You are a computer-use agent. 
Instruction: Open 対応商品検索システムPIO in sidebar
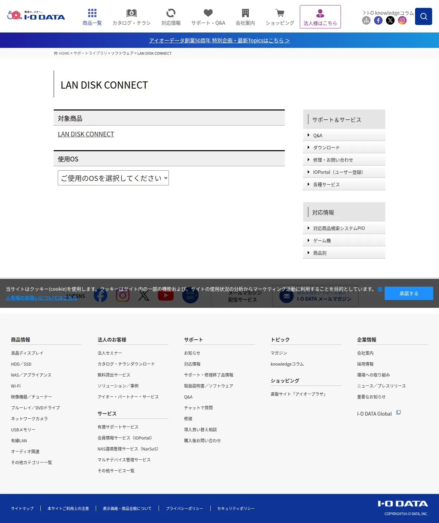point(344,228)
